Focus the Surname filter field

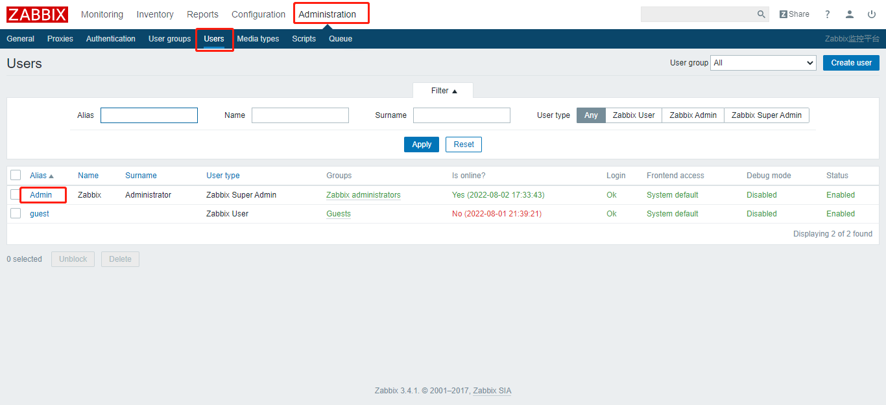pos(462,115)
